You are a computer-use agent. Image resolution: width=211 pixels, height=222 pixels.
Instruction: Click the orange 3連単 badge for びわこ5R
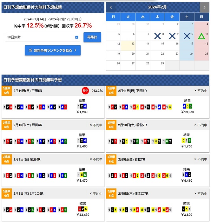pos(7,193)
